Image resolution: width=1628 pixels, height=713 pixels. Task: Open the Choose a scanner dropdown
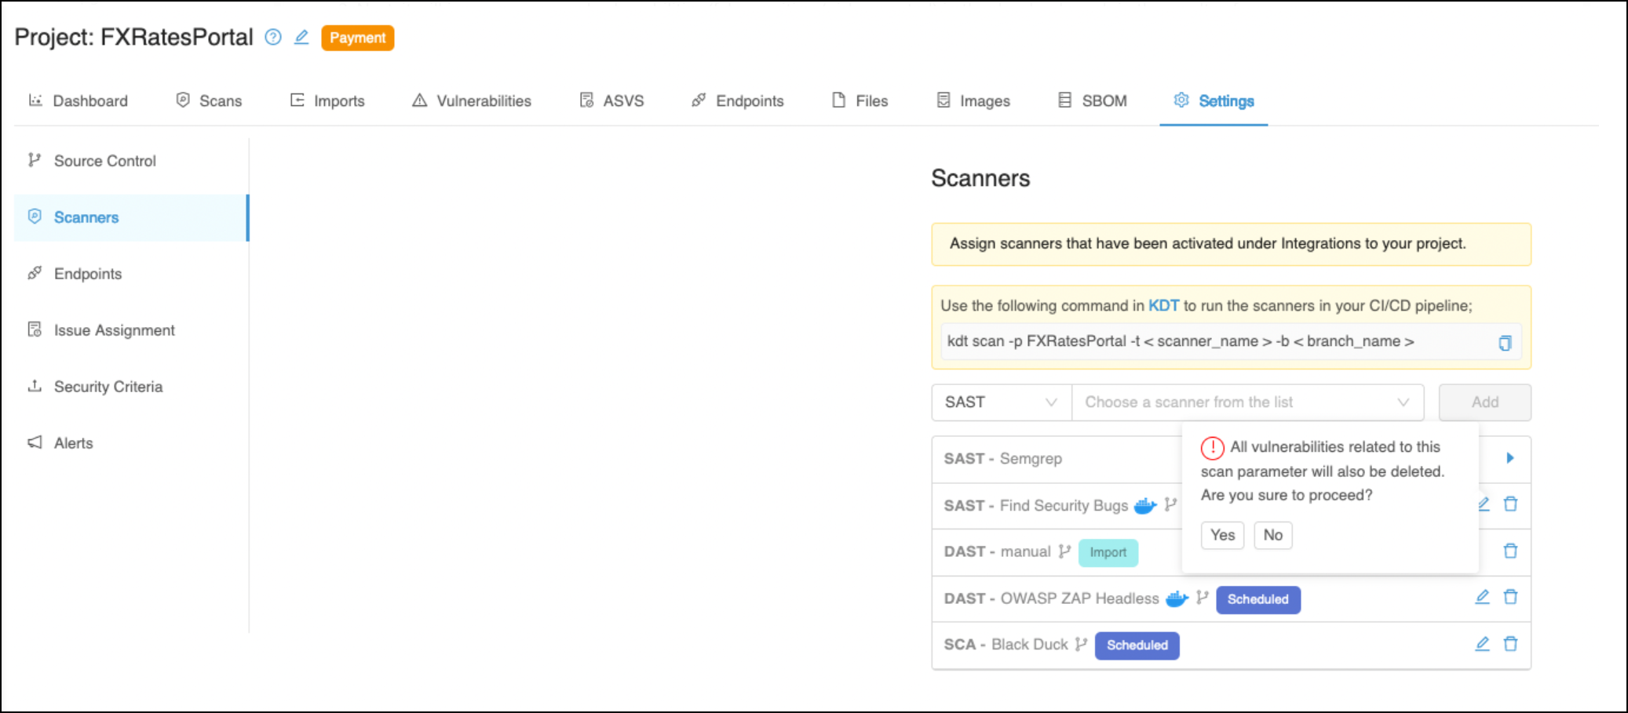pos(1247,402)
